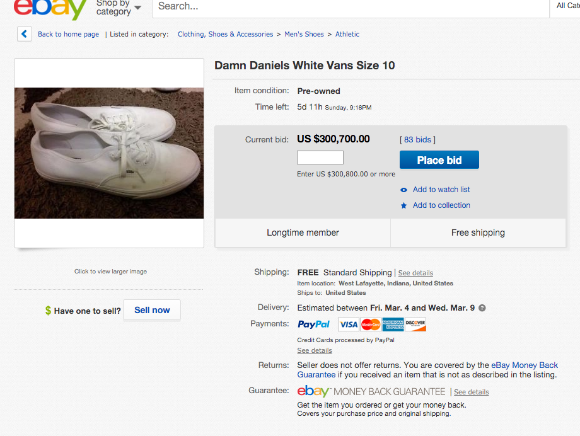580x436 pixels.
Task: Open the 83 bids history link
Action: pos(417,139)
